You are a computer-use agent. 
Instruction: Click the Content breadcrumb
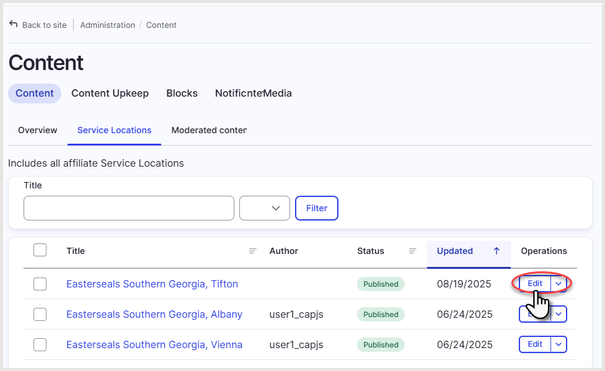point(161,25)
